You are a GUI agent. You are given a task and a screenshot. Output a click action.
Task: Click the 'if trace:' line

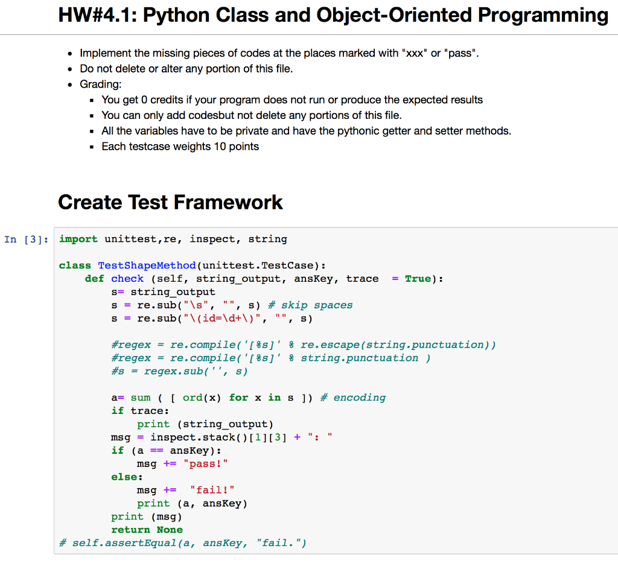pos(140,411)
